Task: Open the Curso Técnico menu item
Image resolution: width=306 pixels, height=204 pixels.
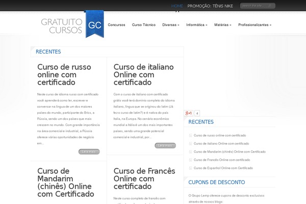Action: click(x=144, y=25)
